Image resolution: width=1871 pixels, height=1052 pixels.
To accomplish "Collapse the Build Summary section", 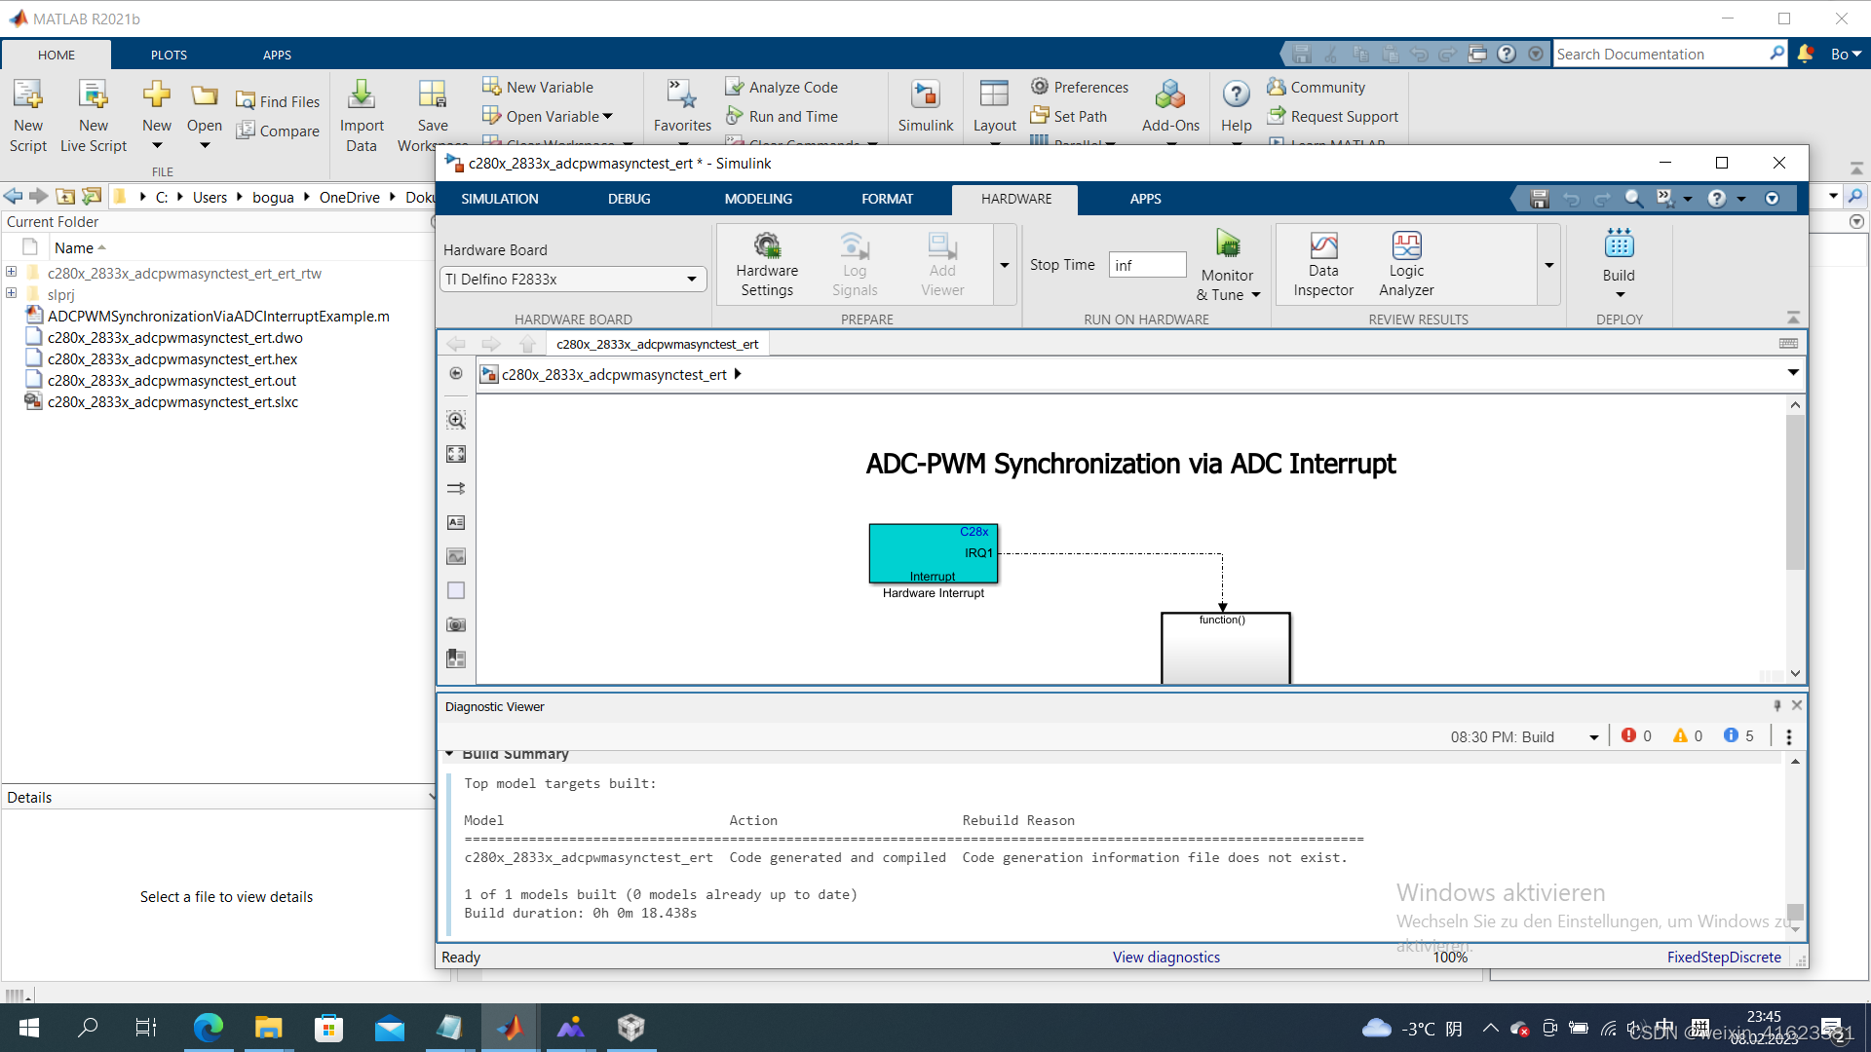I will 450,754.
